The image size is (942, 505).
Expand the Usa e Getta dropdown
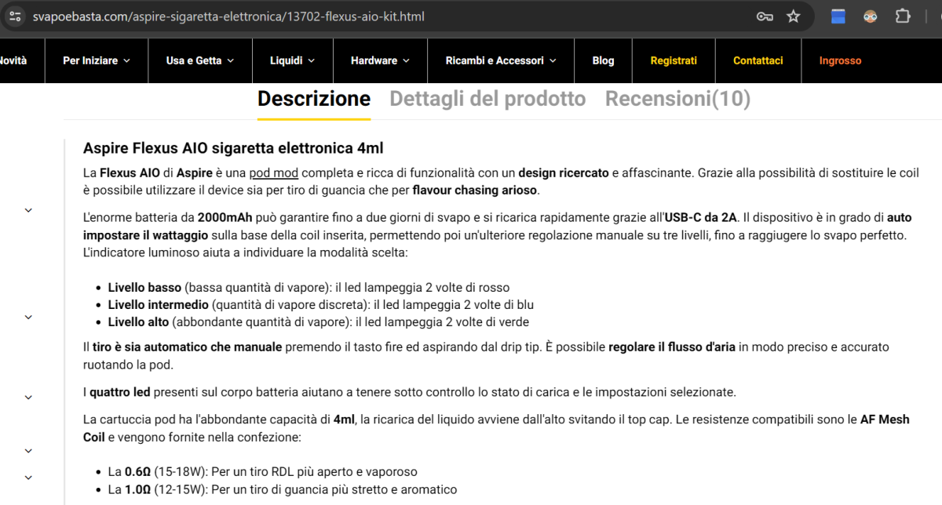pyautogui.click(x=200, y=60)
